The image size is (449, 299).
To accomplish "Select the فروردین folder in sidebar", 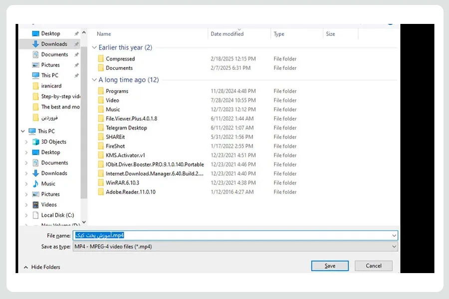I will (x=45, y=118).
